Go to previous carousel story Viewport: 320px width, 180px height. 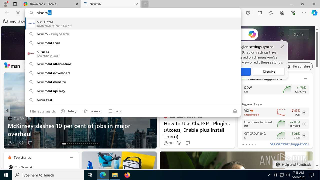coord(7,110)
